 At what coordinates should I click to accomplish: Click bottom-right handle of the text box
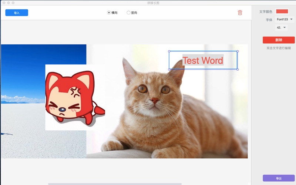pos(238,69)
